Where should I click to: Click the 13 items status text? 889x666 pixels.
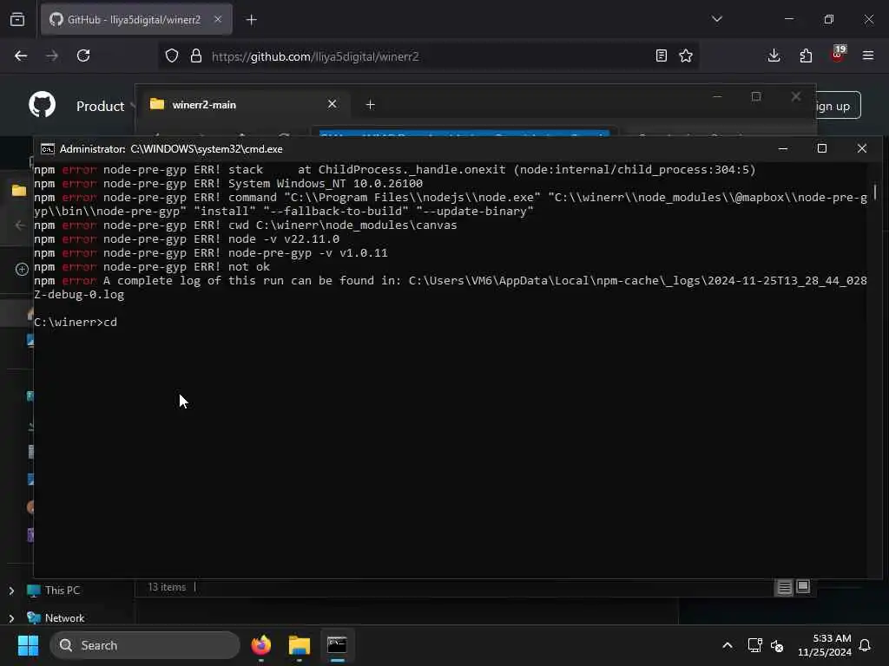tap(167, 587)
